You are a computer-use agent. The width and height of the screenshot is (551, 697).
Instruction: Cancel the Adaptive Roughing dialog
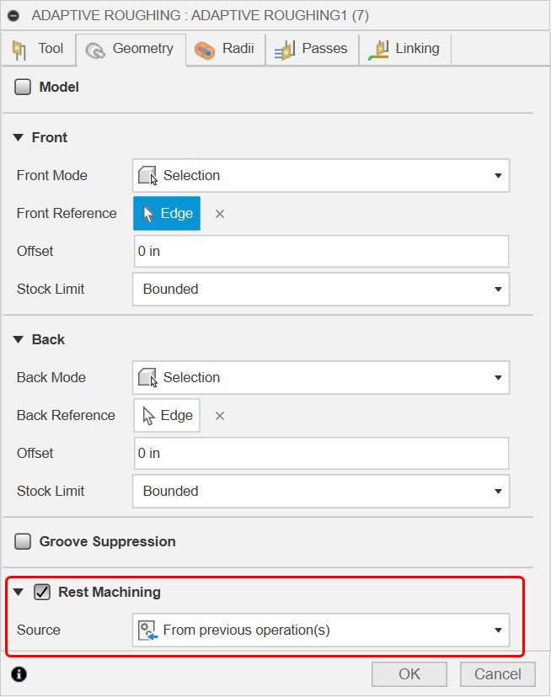(497, 673)
